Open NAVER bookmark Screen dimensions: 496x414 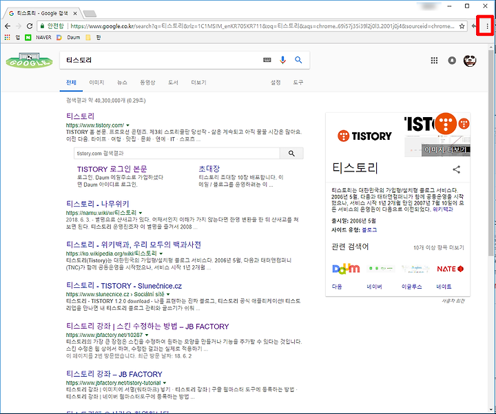click(39, 37)
